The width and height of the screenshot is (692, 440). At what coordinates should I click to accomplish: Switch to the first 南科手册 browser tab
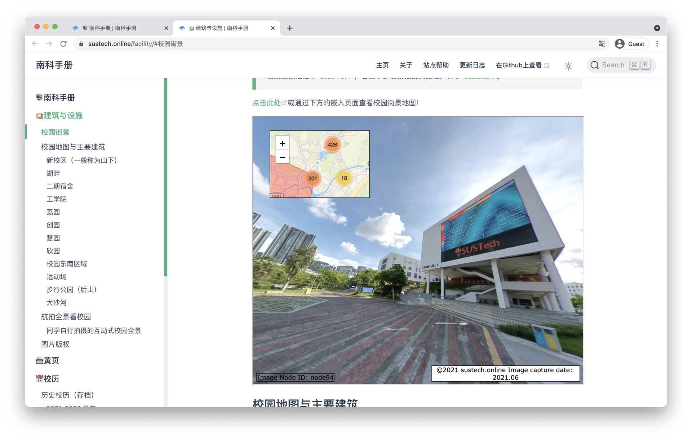pos(112,28)
